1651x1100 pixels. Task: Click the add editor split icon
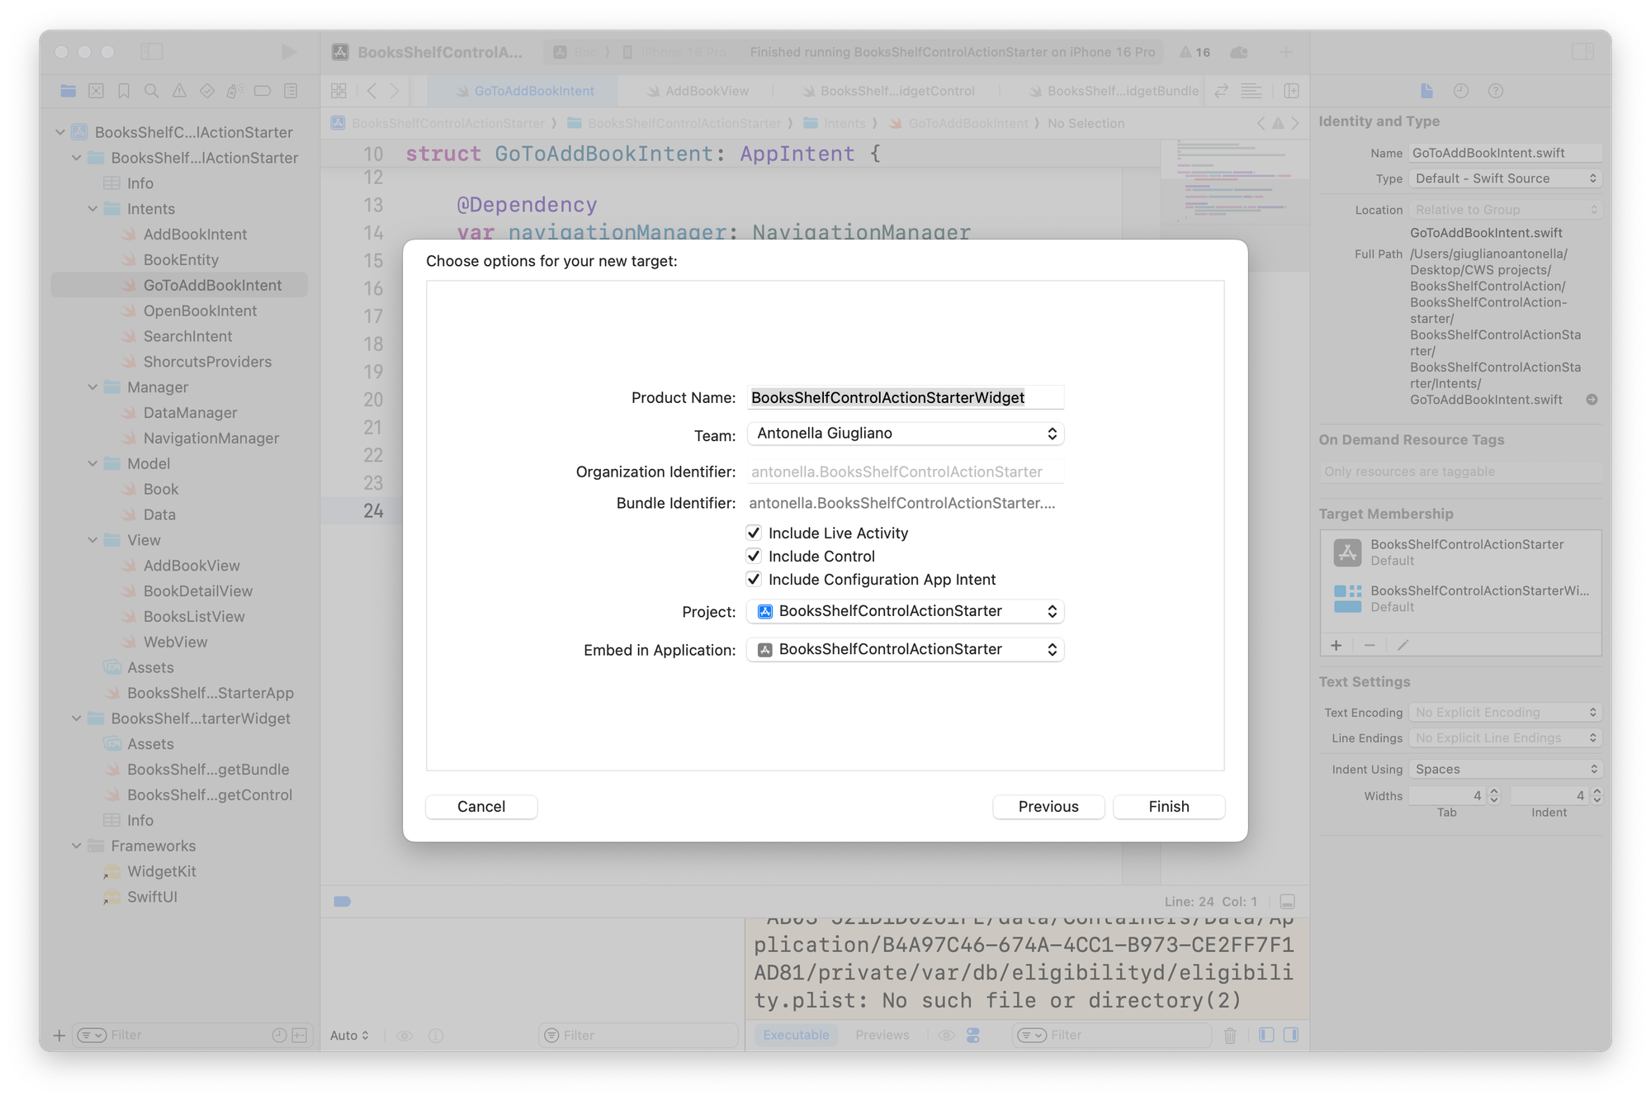click(x=1292, y=91)
